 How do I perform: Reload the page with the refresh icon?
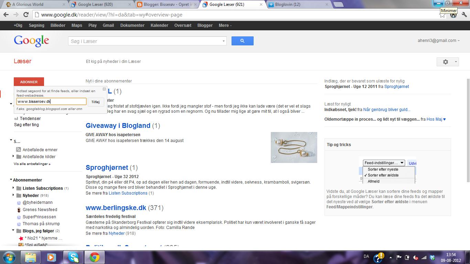[x=26, y=15]
